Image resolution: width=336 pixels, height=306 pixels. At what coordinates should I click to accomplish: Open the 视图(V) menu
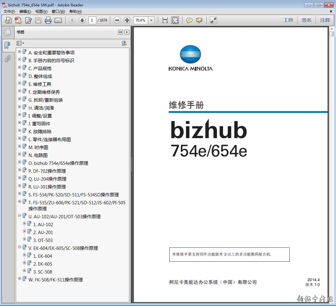click(x=41, y=12)
